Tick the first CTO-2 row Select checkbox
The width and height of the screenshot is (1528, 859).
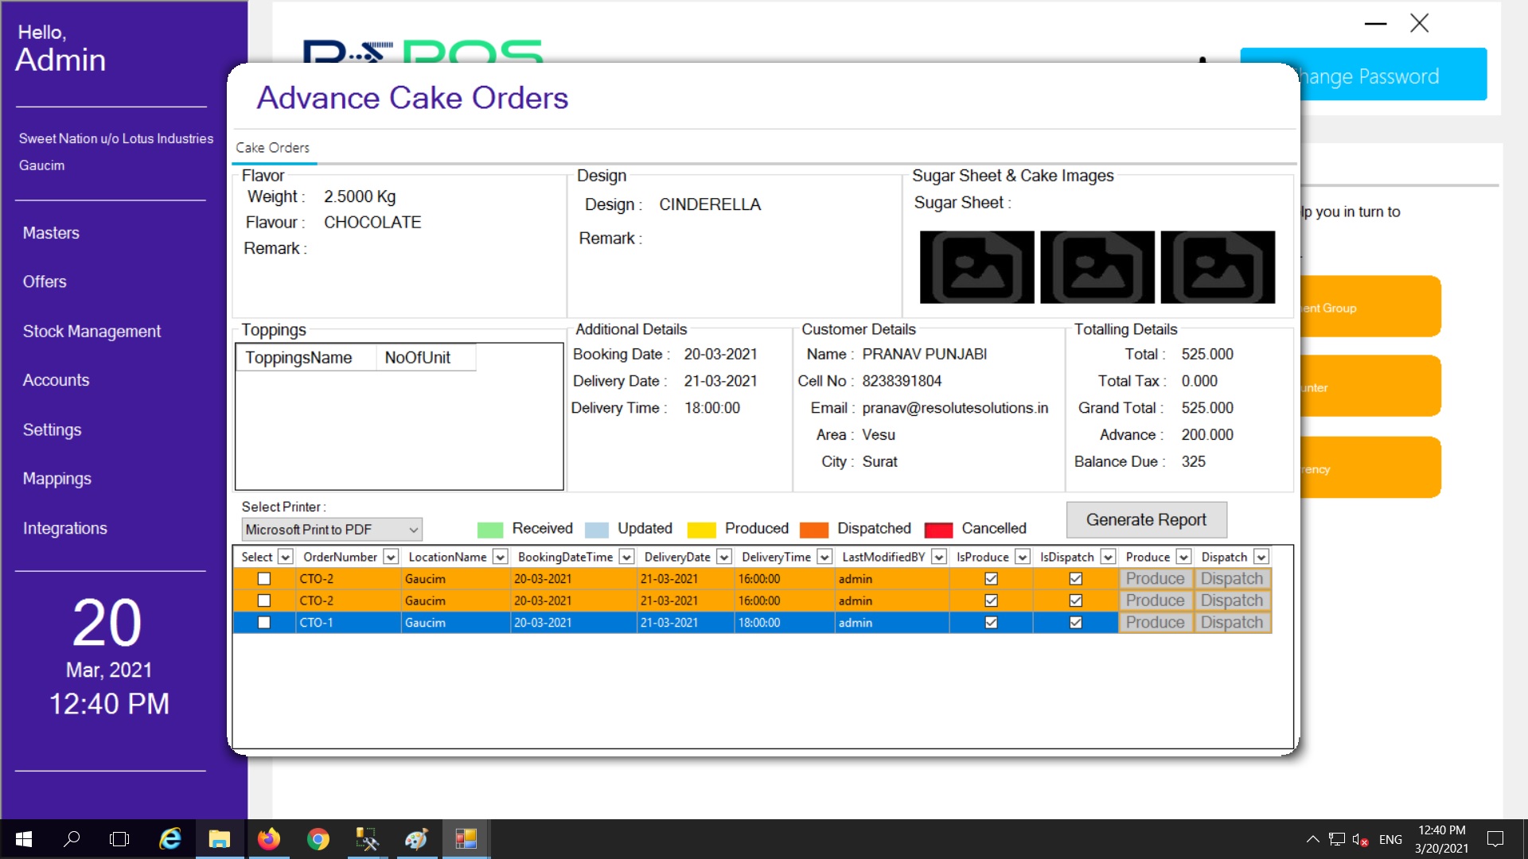point(264,579)
